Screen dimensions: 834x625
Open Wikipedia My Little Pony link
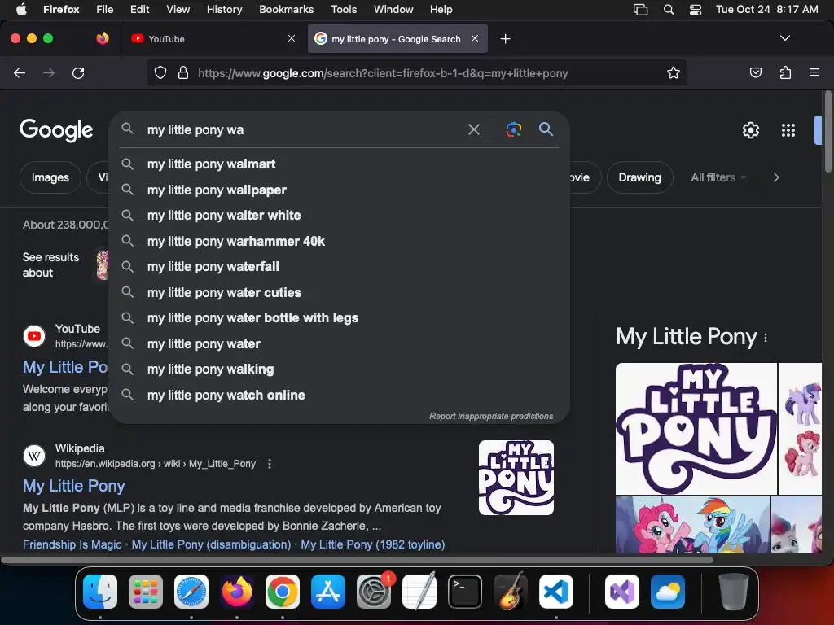click(x=74, y=486)
